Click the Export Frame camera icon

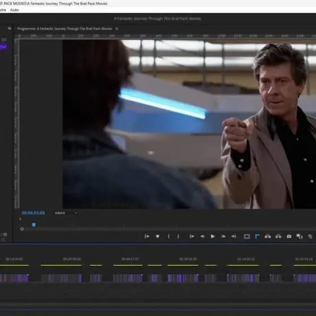pos(289,236)
